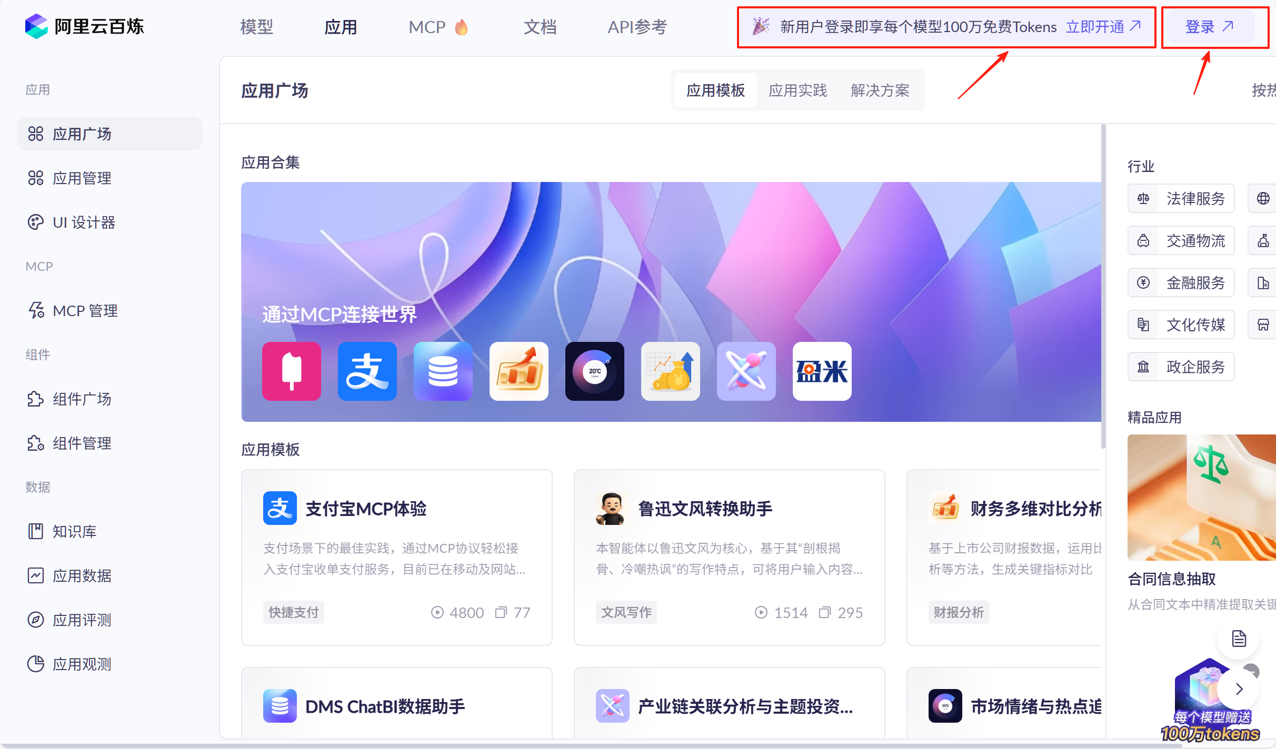The height and width of the screenshot is (749, 1276).
Task: Open the pink popsicle app icon in banner
Action: (x=292, y=371)
